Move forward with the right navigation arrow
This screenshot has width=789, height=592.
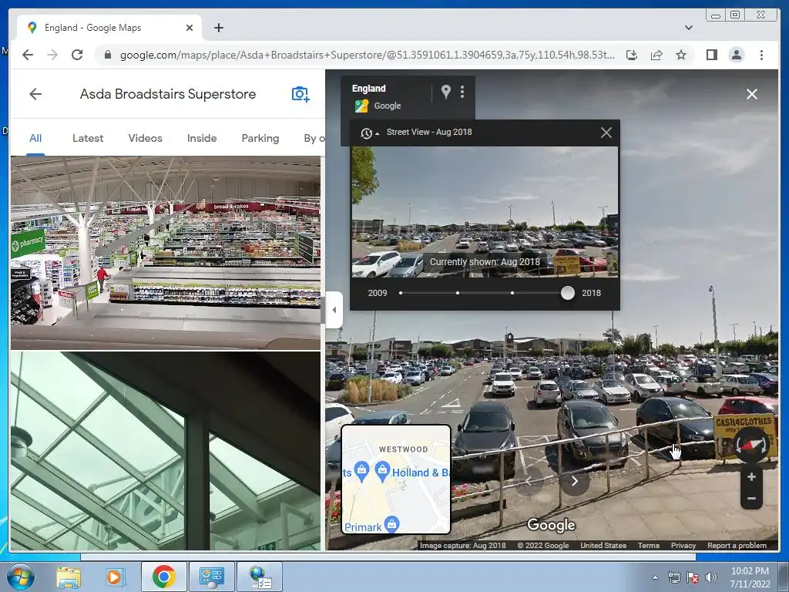point(575,481)
